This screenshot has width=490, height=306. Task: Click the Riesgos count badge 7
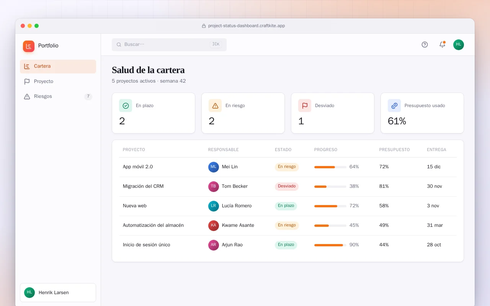click(88, 96)
